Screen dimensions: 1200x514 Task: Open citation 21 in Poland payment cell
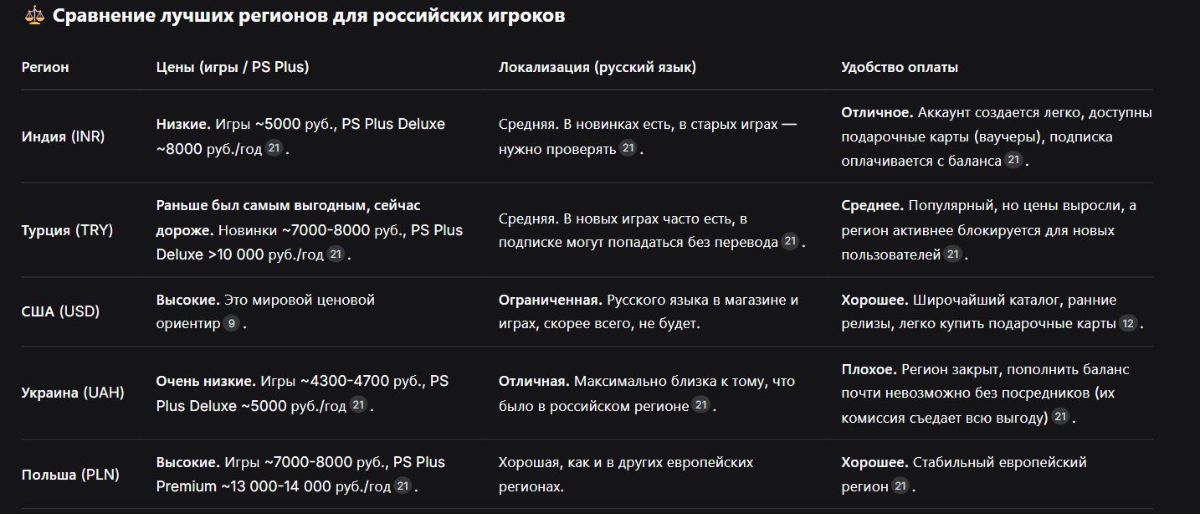click(900, 486)
